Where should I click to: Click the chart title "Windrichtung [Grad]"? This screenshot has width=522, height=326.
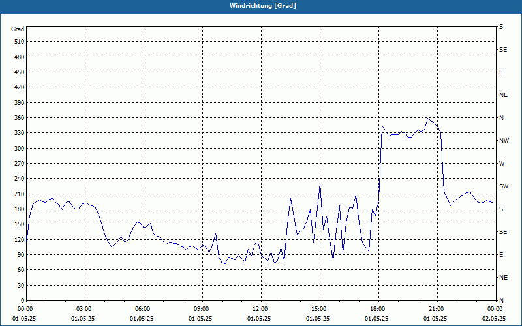click(263, 6)
